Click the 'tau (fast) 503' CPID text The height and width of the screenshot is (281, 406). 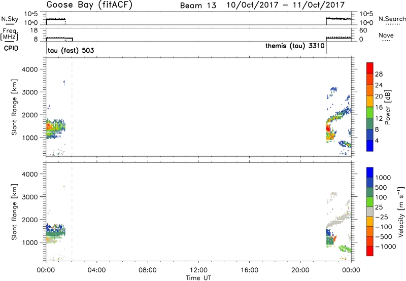pos(71,50)
